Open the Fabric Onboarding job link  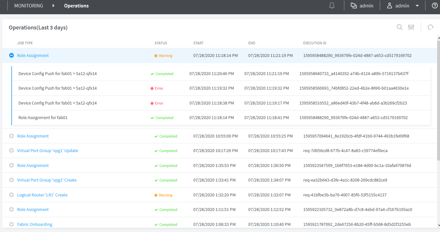[35, 225]
